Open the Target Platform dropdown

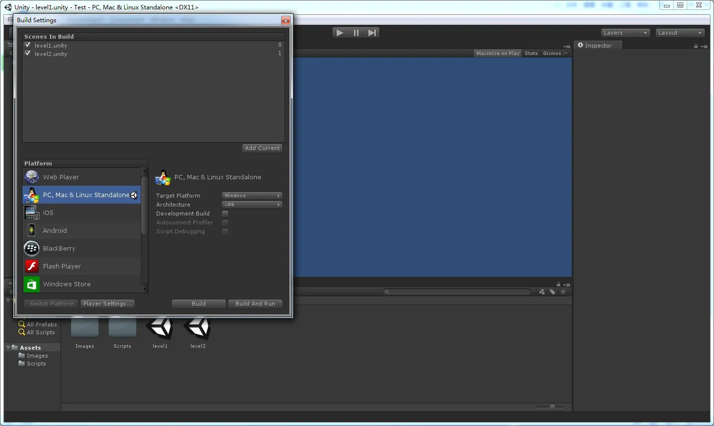click(252, 196)
